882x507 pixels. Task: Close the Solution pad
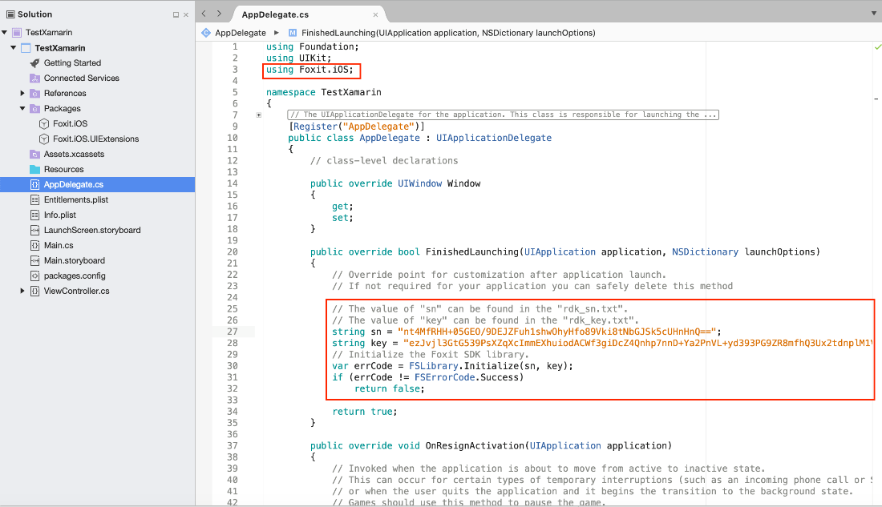click(x=186, y=14)
